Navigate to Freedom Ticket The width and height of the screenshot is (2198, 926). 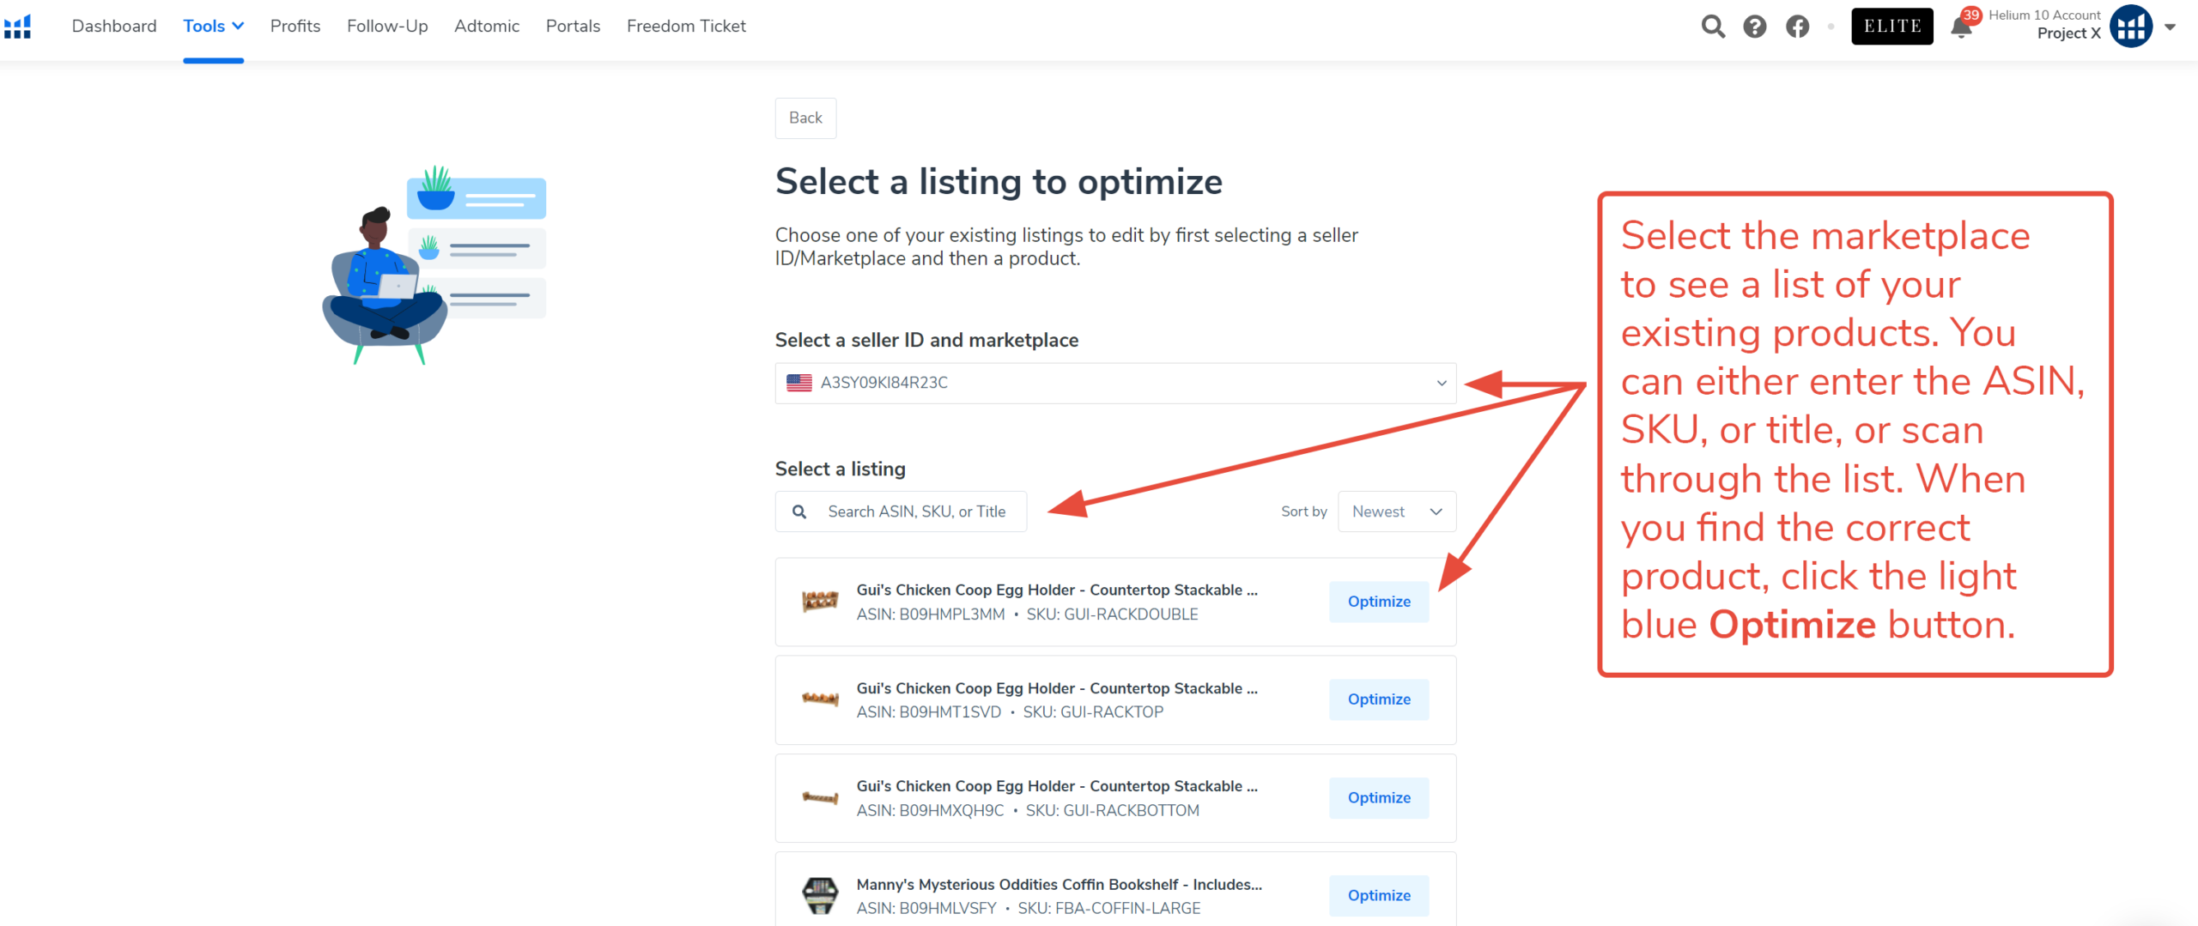(x=685, y=27)
